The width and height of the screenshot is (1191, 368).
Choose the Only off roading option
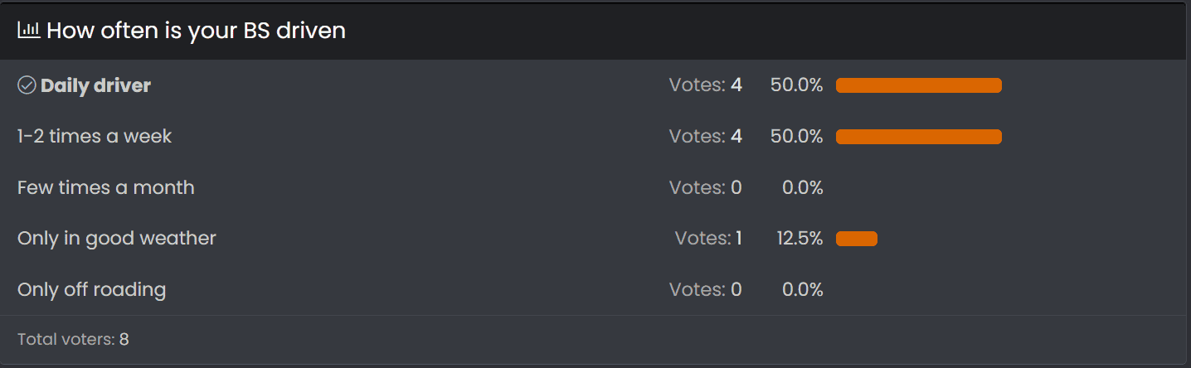[x=91, y=290]
